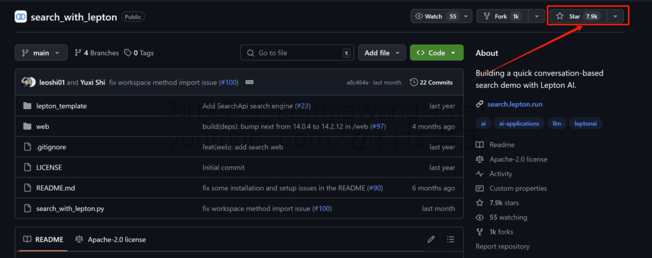Focus the Go to file search field

click(x=297, y=53)
